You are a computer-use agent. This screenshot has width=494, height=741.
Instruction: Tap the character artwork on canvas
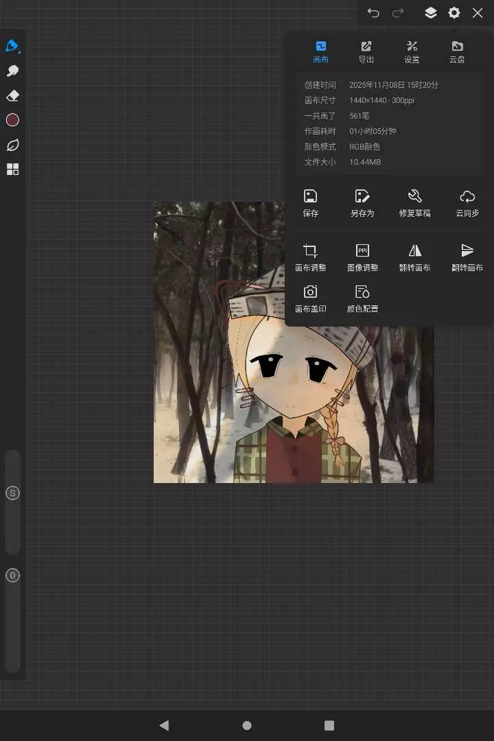(x=294, y=373)
